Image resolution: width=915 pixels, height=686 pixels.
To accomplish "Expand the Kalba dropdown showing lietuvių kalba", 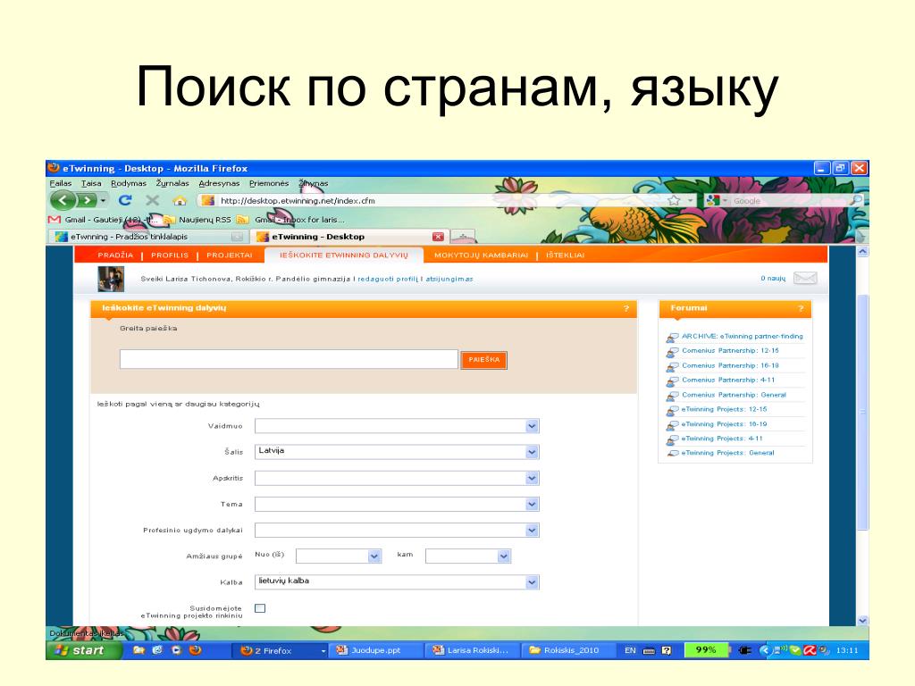I will click(x=397, y=582).
